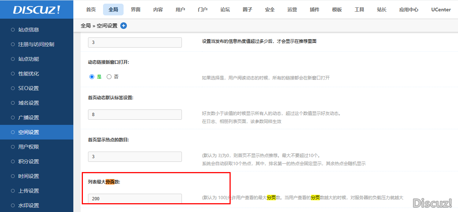Open 用户权限 in the sidebar

(29, 147)
